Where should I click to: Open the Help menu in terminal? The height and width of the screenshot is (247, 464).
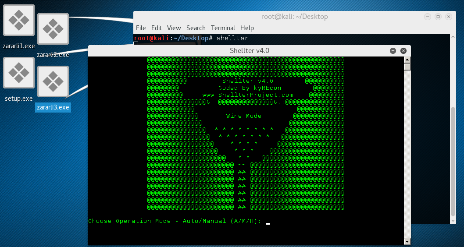pos(247,28)
